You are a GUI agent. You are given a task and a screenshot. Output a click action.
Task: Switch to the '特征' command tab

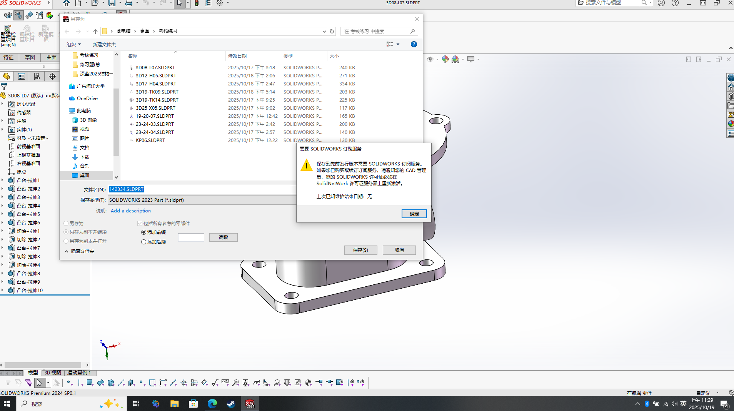click(x=8, y=57)
